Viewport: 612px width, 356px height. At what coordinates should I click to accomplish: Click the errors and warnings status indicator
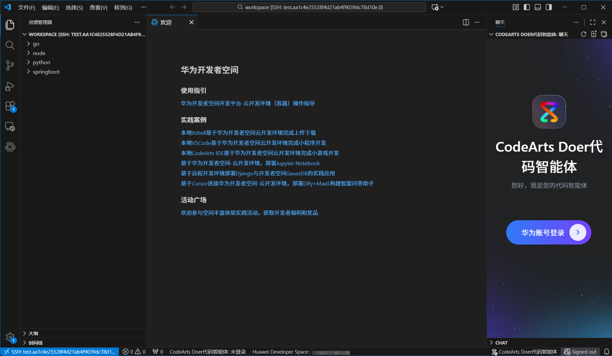134,352
